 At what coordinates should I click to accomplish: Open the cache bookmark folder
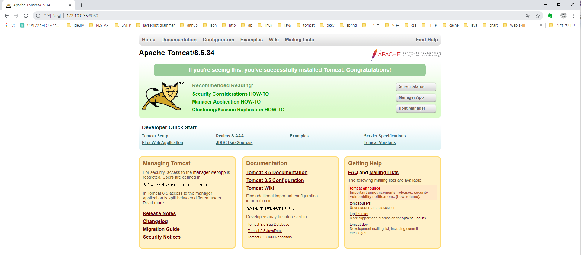451,25
